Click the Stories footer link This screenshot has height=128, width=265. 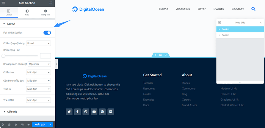pyautogui.click(x=186, y=83)
